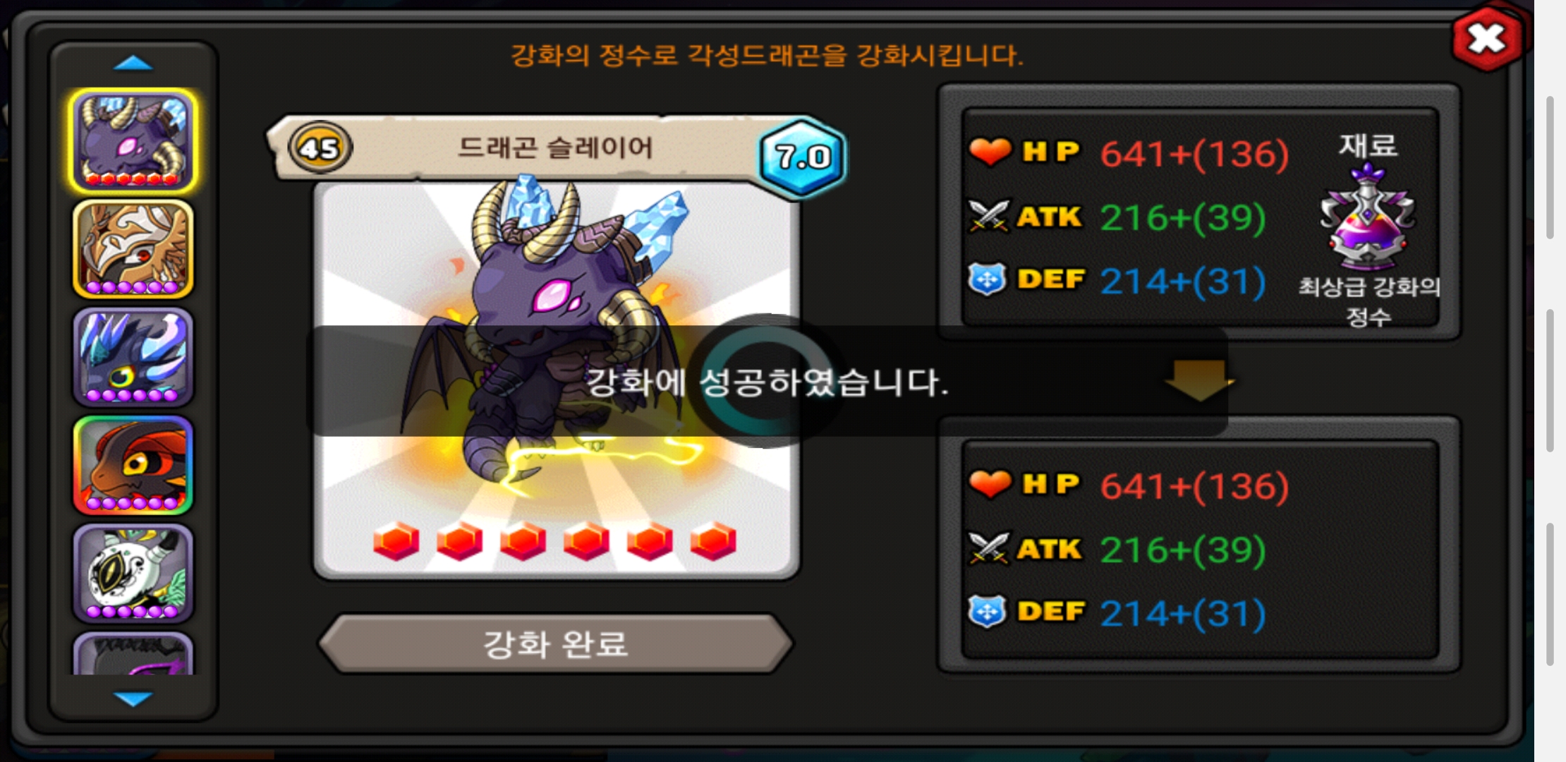Click the golden down arrow between stat panels

[1200, 380]
